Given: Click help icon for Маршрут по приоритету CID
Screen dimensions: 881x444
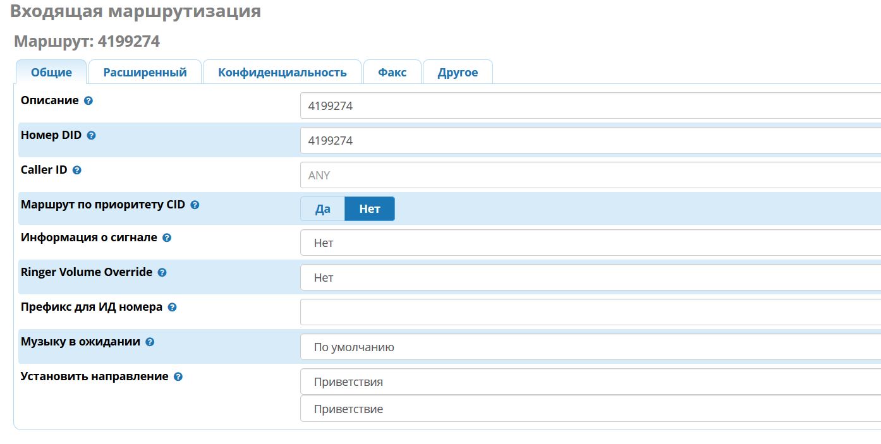Looking at the screenshot, I should [x=195, y=205].
